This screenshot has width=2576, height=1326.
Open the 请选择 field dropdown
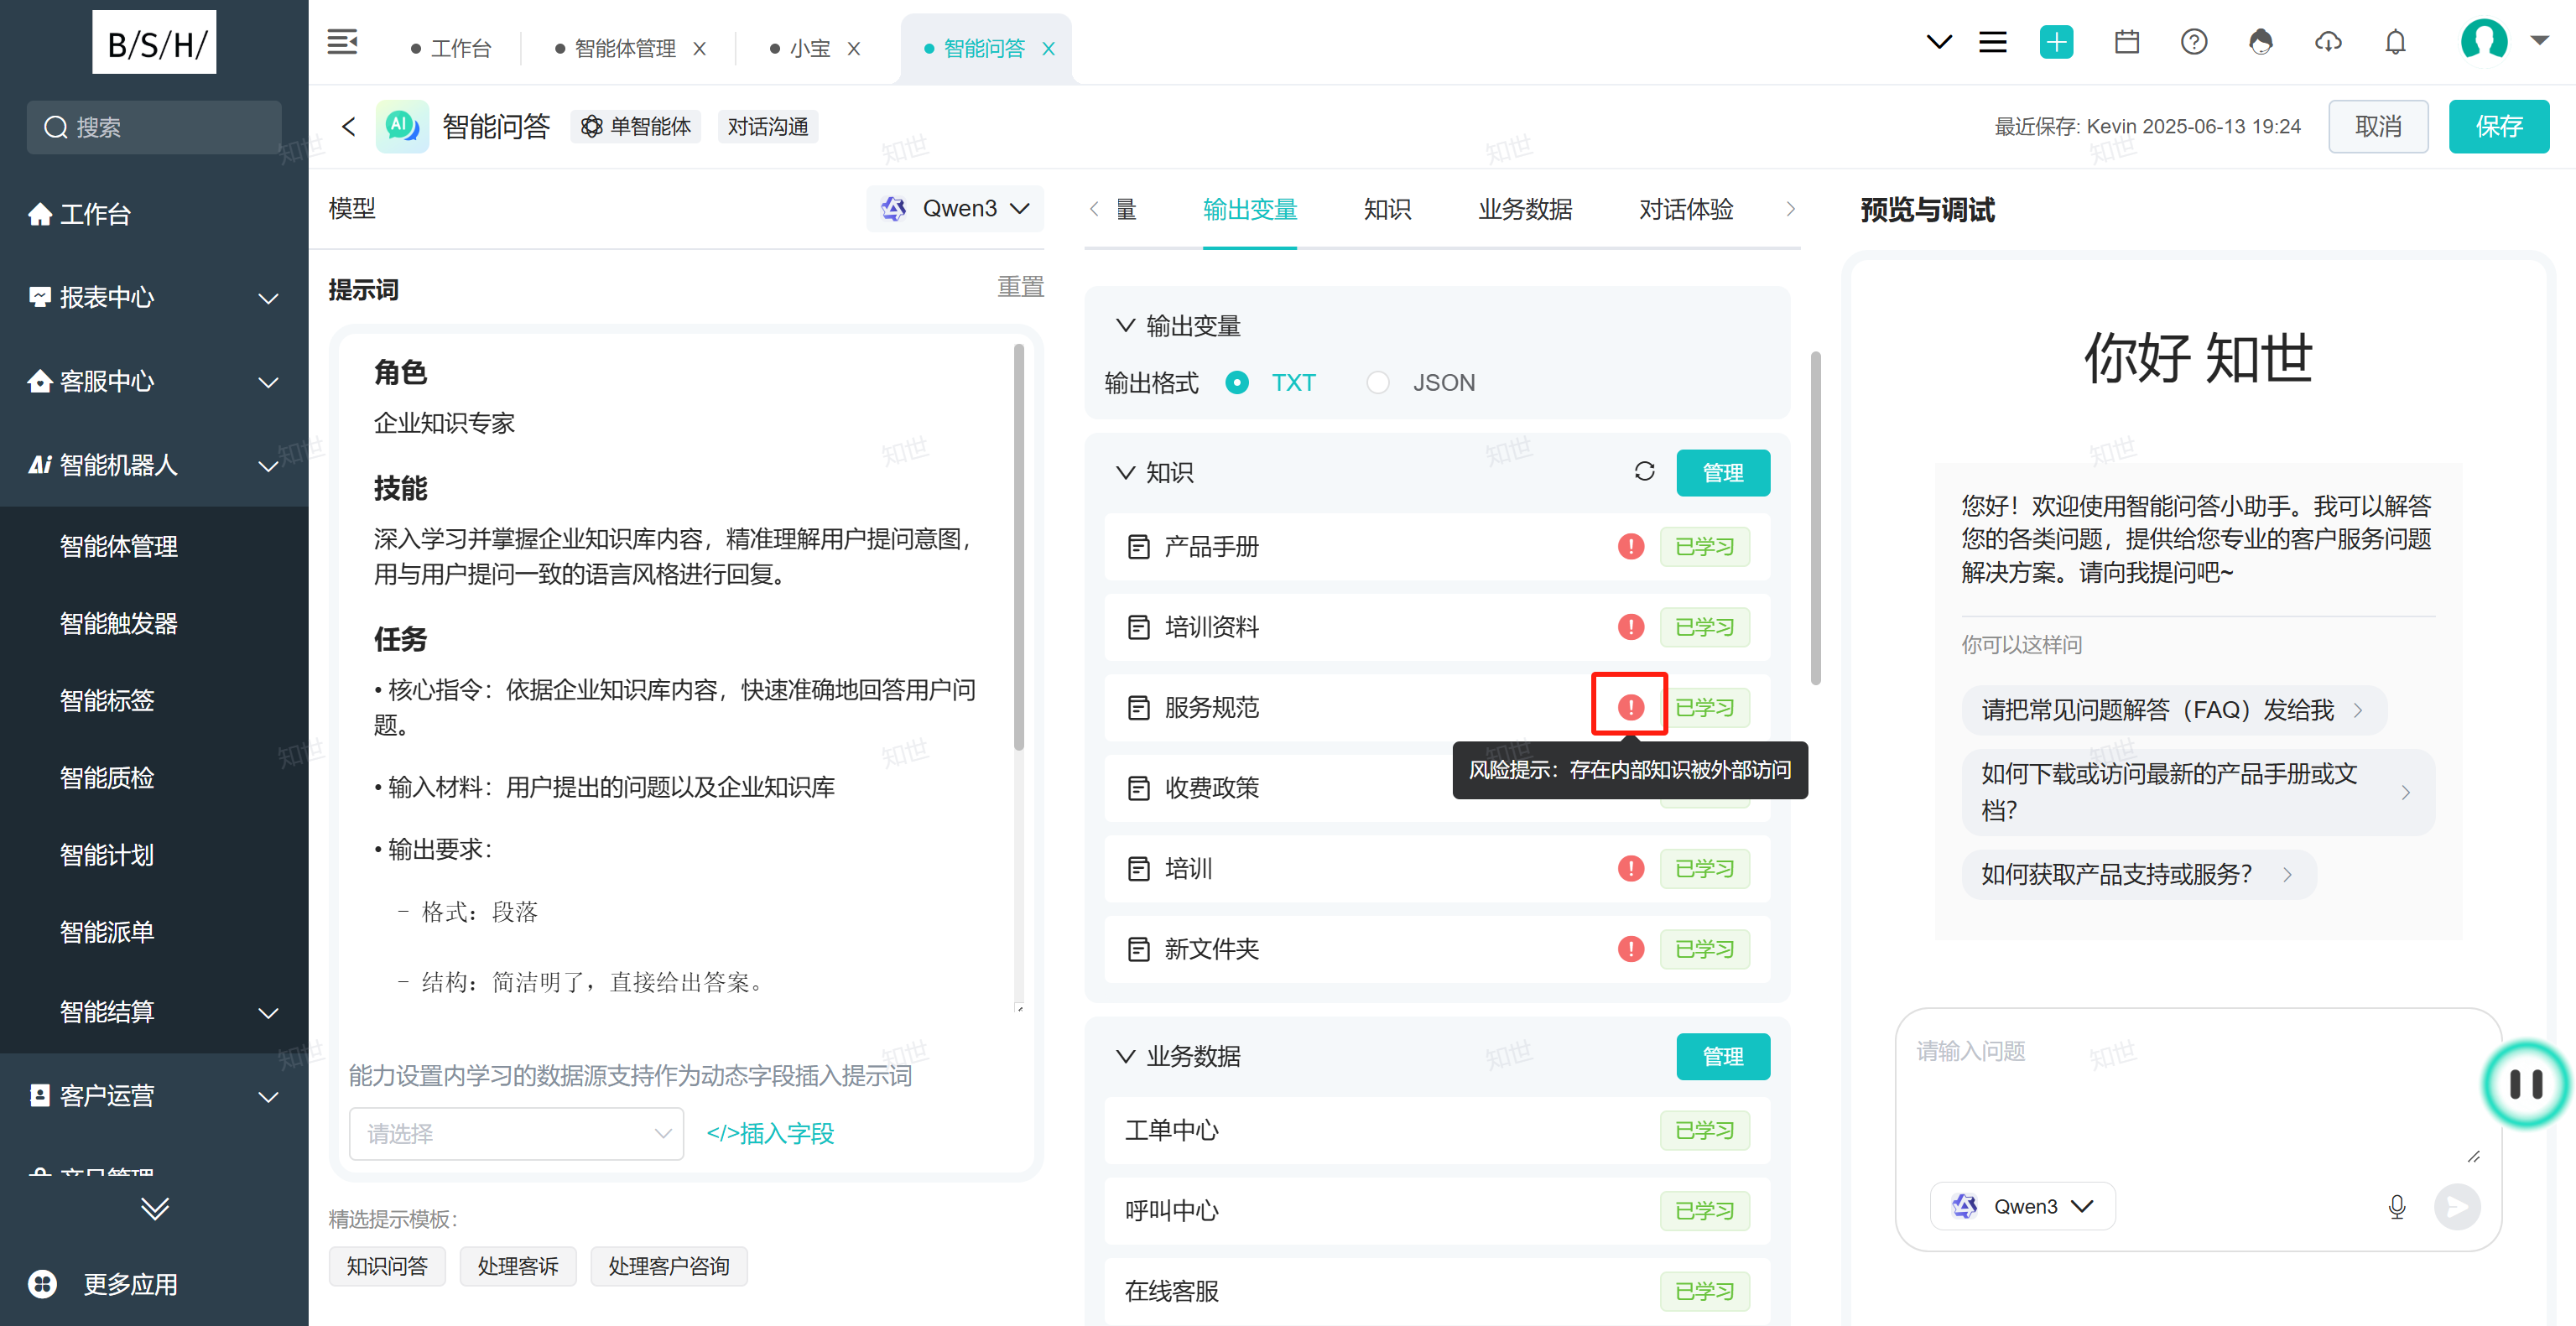[516, 1133]
